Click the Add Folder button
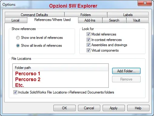 (x=126, y=71)
